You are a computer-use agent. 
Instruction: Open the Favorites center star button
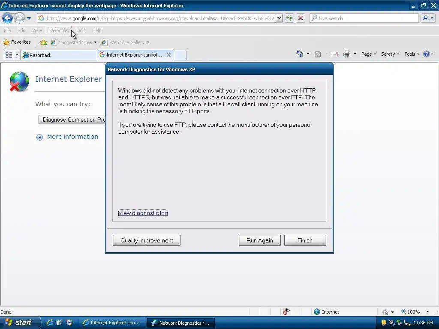pos(17,42)
